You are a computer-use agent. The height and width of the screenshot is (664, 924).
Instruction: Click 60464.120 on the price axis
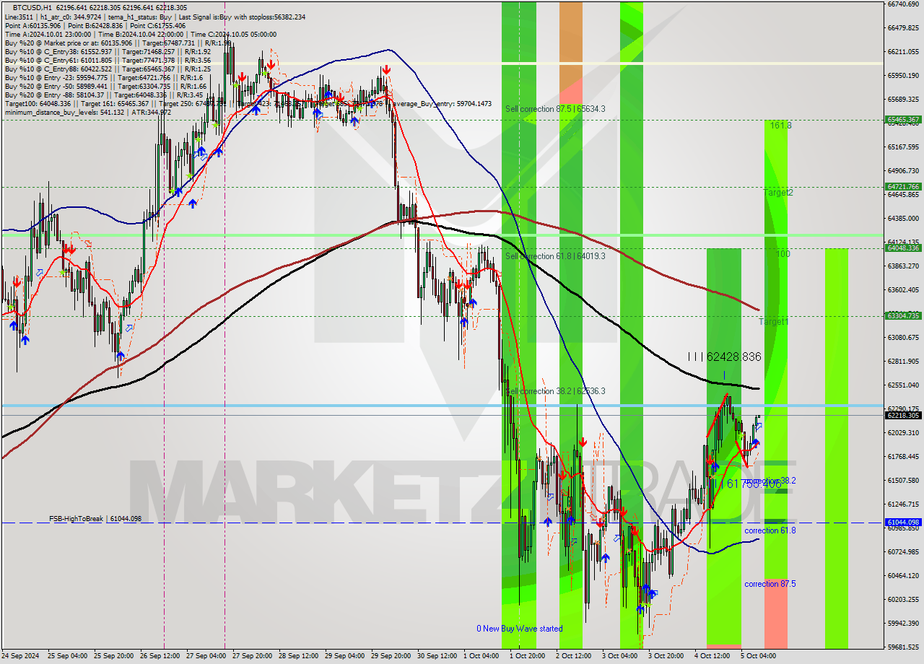[x=902, y=575]
